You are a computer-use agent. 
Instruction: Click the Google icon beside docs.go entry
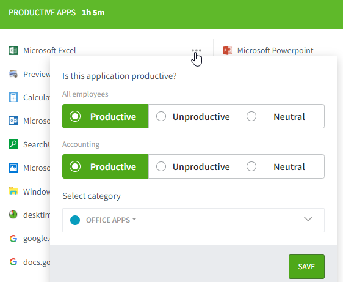(x=13, y=262)
